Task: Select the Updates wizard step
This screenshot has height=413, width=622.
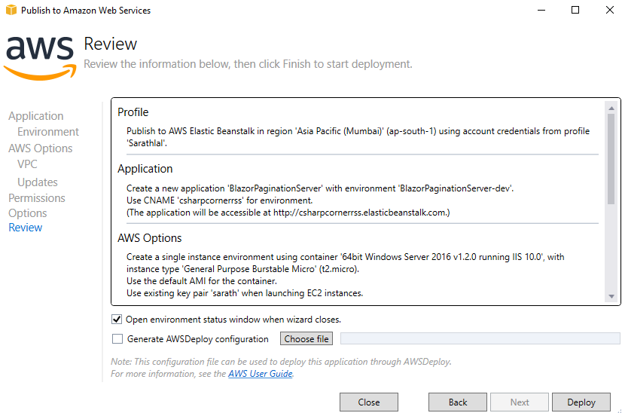Action: click(x=38, y=182)
